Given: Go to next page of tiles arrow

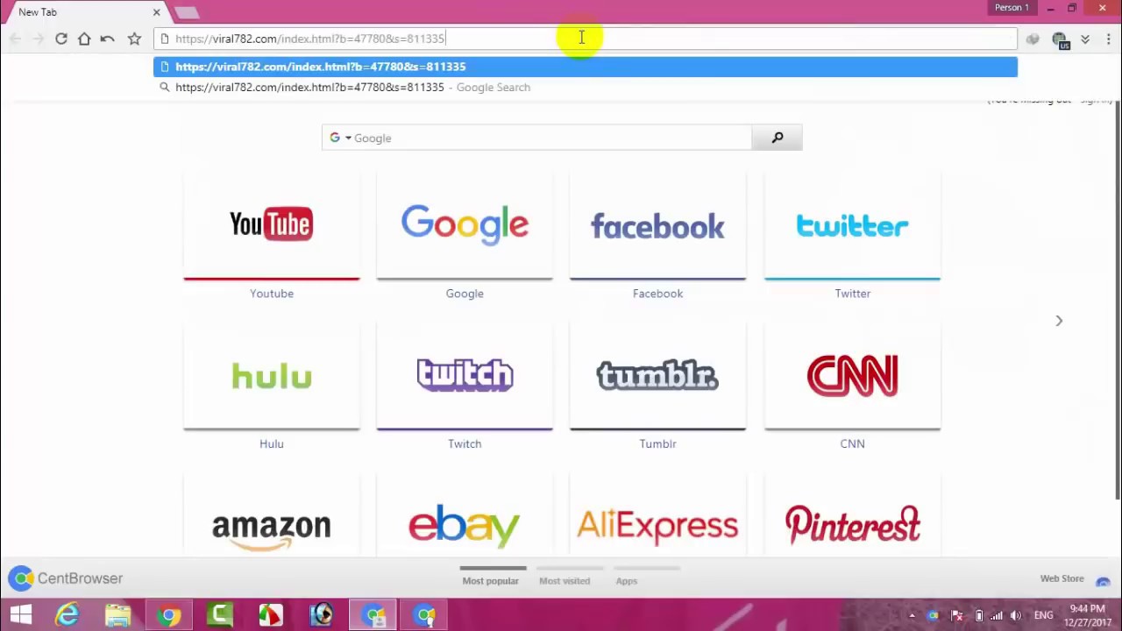Looking at the screenshot, I should click(1059, 321).
